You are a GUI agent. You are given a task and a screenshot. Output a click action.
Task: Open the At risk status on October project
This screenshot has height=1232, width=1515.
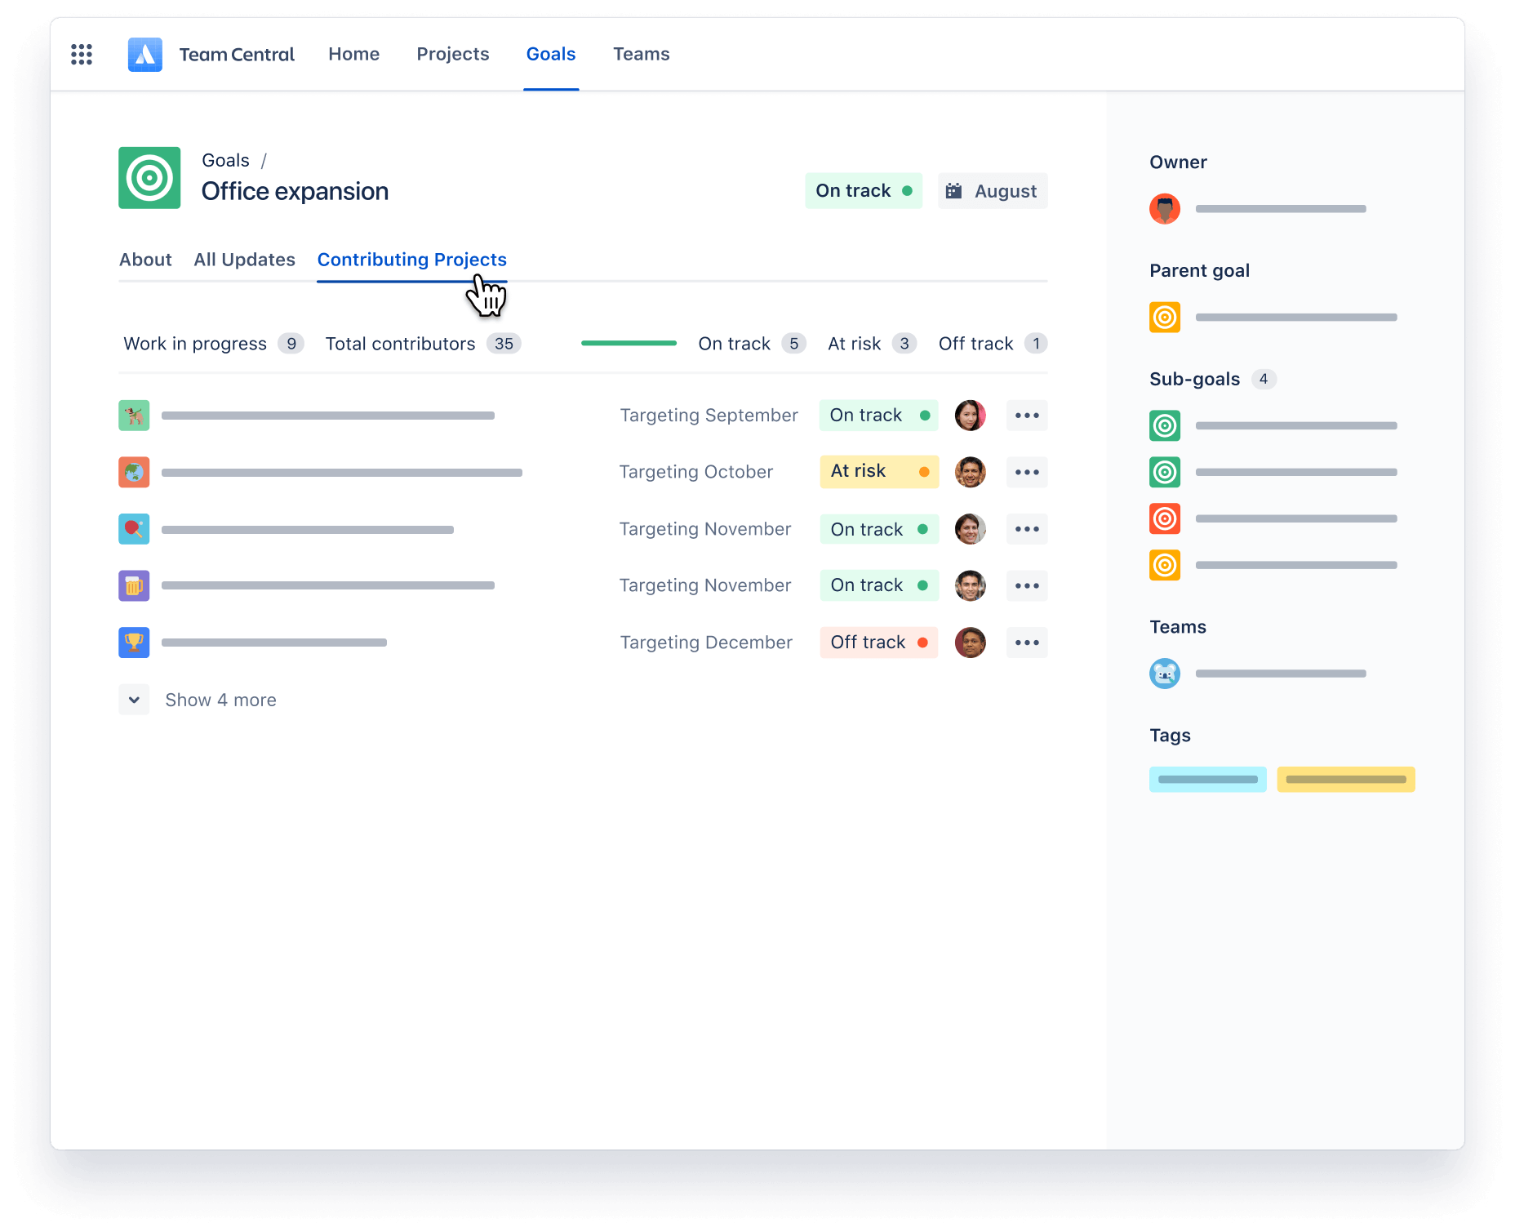click(878, 472)
